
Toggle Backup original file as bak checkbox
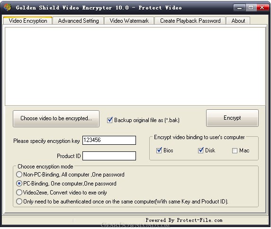(x=110, y=120)
